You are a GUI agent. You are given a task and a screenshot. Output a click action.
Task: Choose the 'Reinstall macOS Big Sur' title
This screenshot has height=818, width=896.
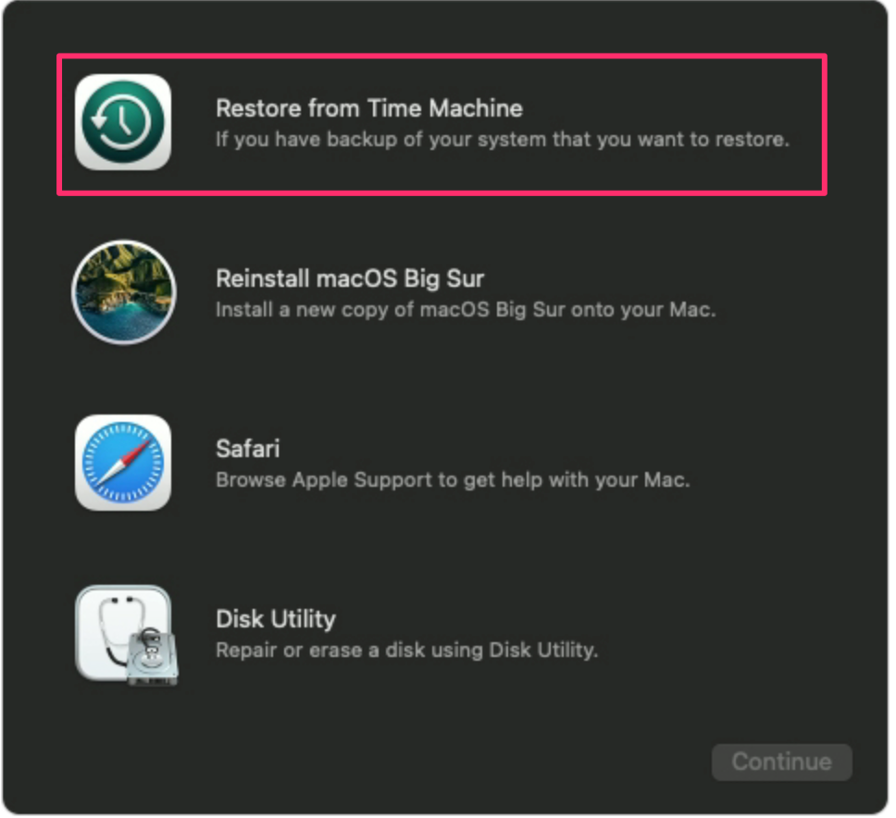pyautogui.click(x=350, y=279)
